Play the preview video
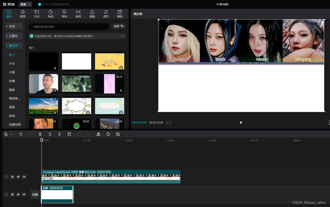330x207 pixels. click(x=241, y=122)
